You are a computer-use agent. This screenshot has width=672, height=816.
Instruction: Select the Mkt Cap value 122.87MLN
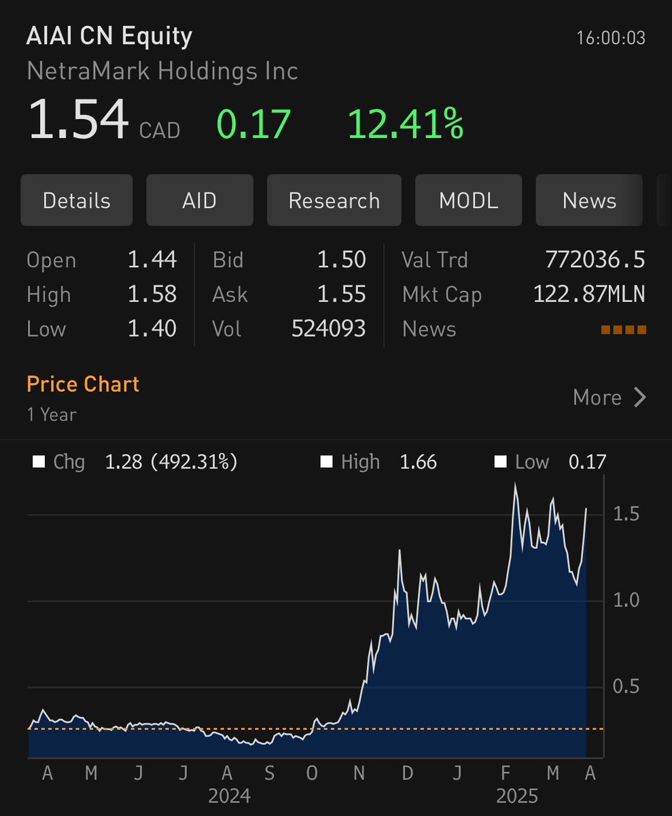tap(589, 294)
